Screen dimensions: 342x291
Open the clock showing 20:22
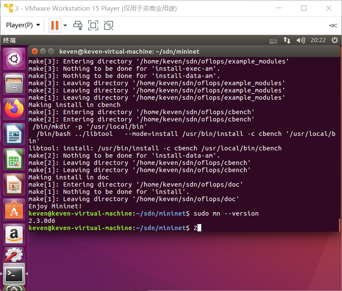[318, 40]
